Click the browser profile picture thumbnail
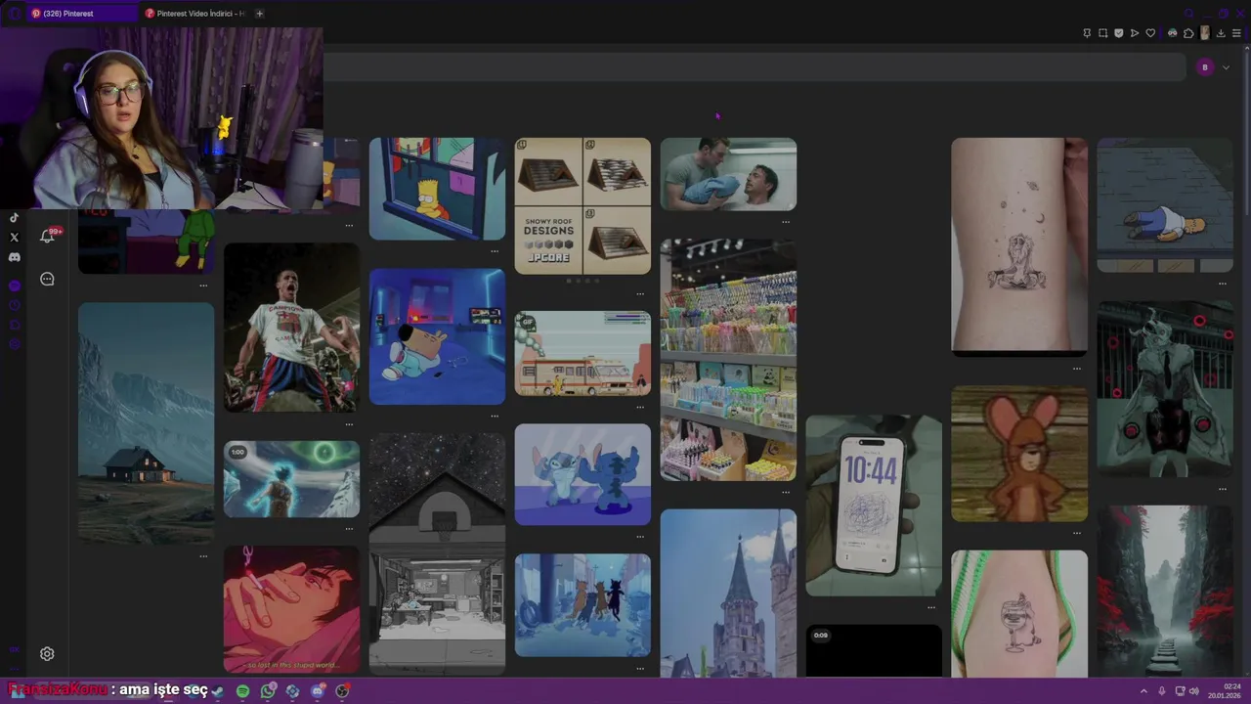Screen dimensions: 1251x704 [x=1205, y=33]
